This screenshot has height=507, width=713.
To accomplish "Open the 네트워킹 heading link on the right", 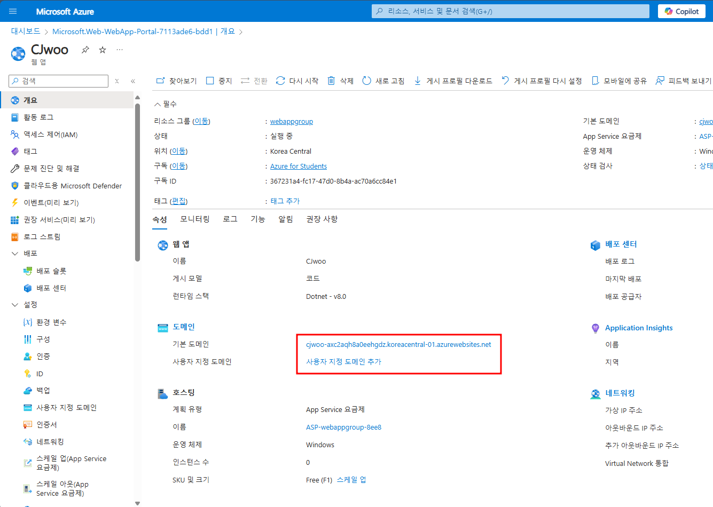I will point(620,393).
